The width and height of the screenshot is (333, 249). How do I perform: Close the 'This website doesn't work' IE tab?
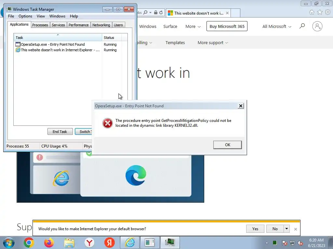(227, 13)
